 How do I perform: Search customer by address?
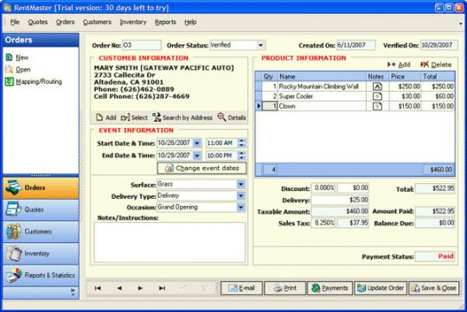tap(182, 118)
